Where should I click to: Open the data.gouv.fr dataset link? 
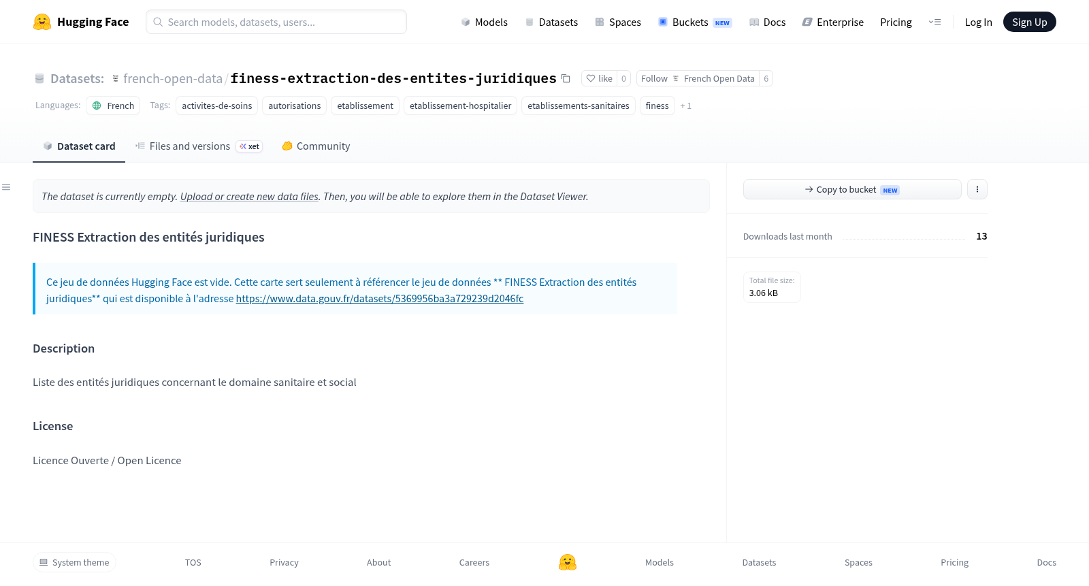click(380, 298)
